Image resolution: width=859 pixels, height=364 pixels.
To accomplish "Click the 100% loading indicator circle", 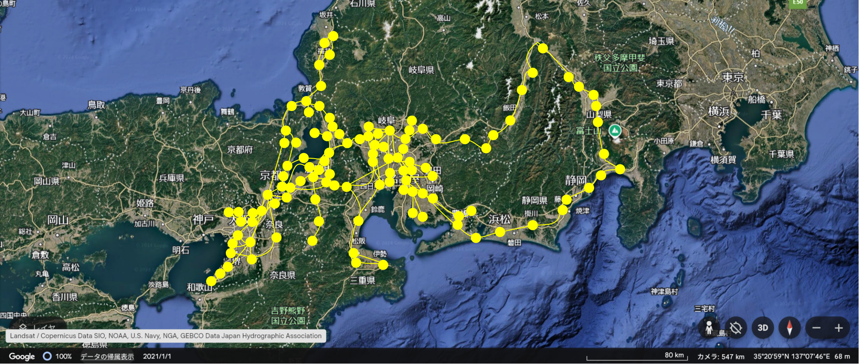I will point(47,356).
